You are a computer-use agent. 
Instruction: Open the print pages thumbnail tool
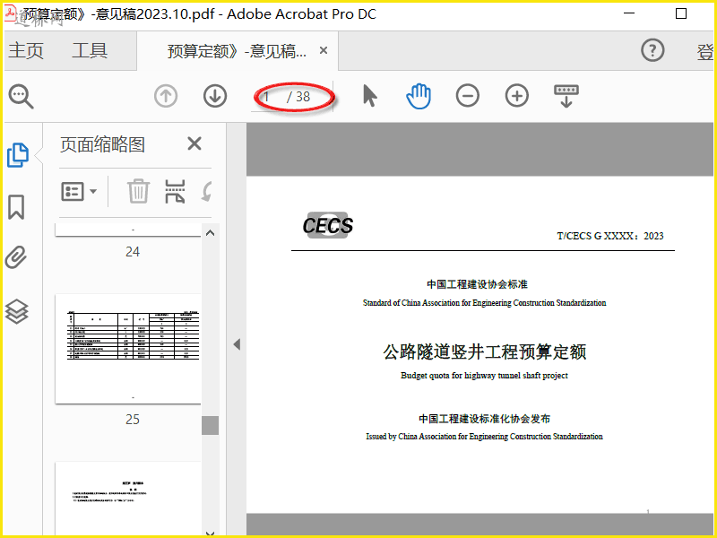tap(175, 191)
